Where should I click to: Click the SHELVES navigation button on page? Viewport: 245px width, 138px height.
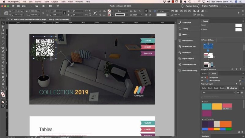click(148, 53)
